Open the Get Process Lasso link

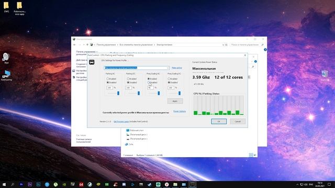[121, 122]
